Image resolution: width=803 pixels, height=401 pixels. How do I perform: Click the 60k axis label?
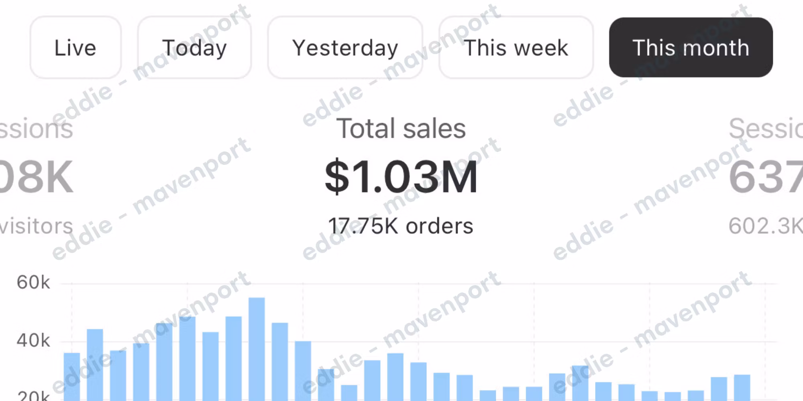[33, 283]
